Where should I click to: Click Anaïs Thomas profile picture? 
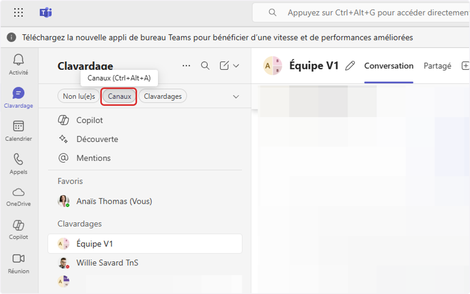tap(63, 201)
